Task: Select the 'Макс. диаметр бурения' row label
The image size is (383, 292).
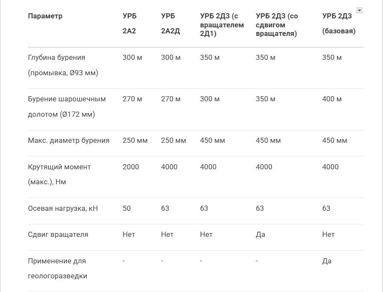Action: pos(68,141)
